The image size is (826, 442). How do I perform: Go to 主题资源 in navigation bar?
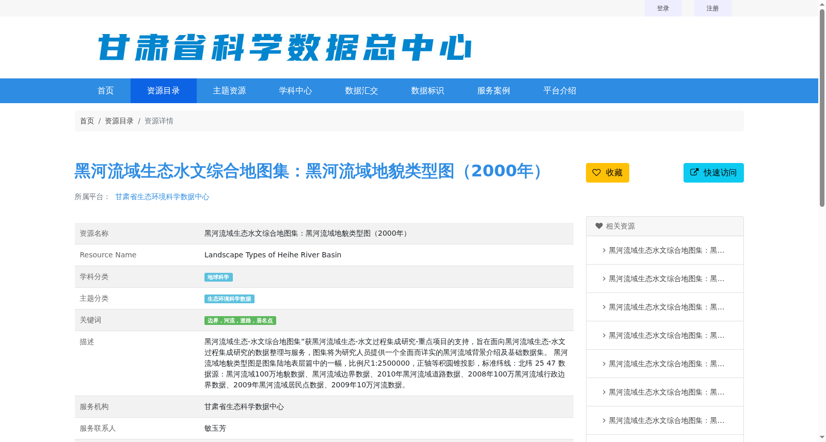(x=230, y=91)
